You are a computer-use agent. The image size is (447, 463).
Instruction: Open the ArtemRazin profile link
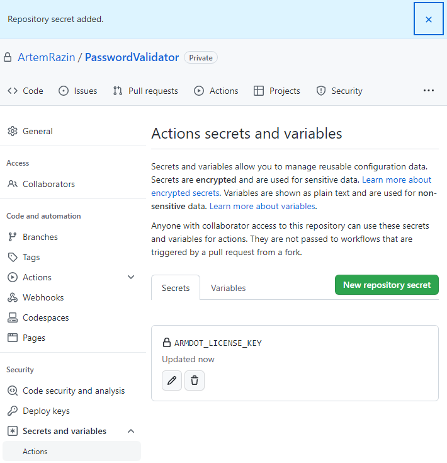pyautogui.click(x=46, y=57)
